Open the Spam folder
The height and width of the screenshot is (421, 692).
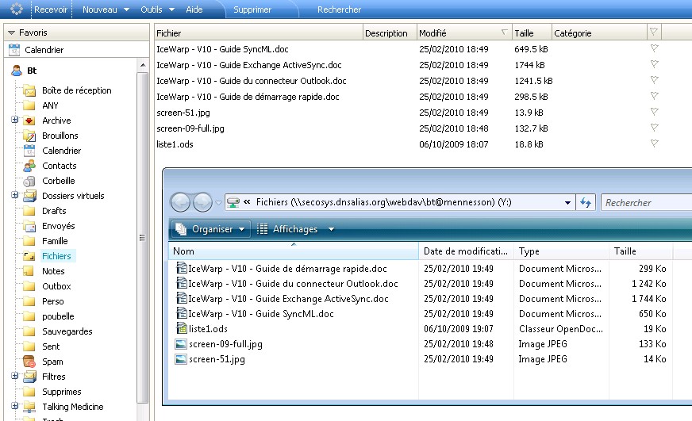coord(52,362)
